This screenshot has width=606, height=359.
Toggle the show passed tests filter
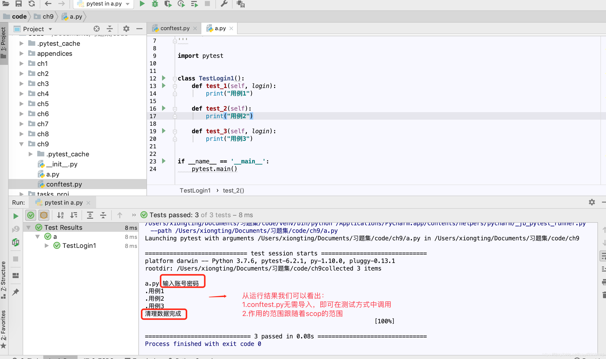[x=31, y=215]
